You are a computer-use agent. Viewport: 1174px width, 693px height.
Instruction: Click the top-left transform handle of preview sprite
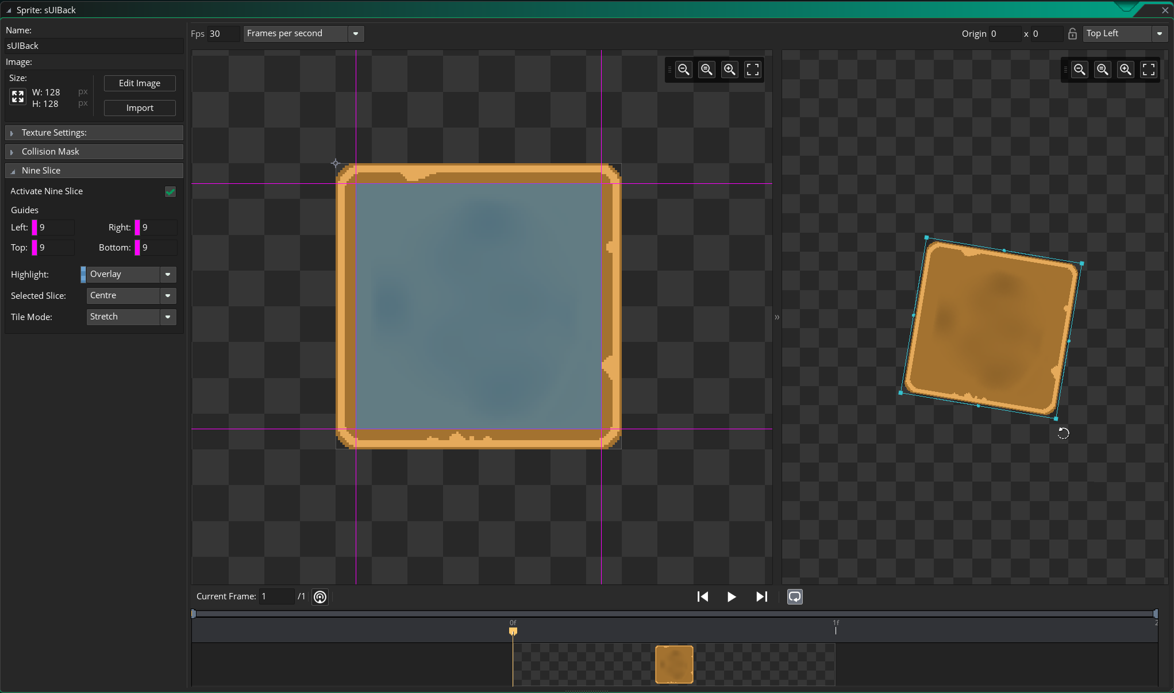tap(926, 237)
